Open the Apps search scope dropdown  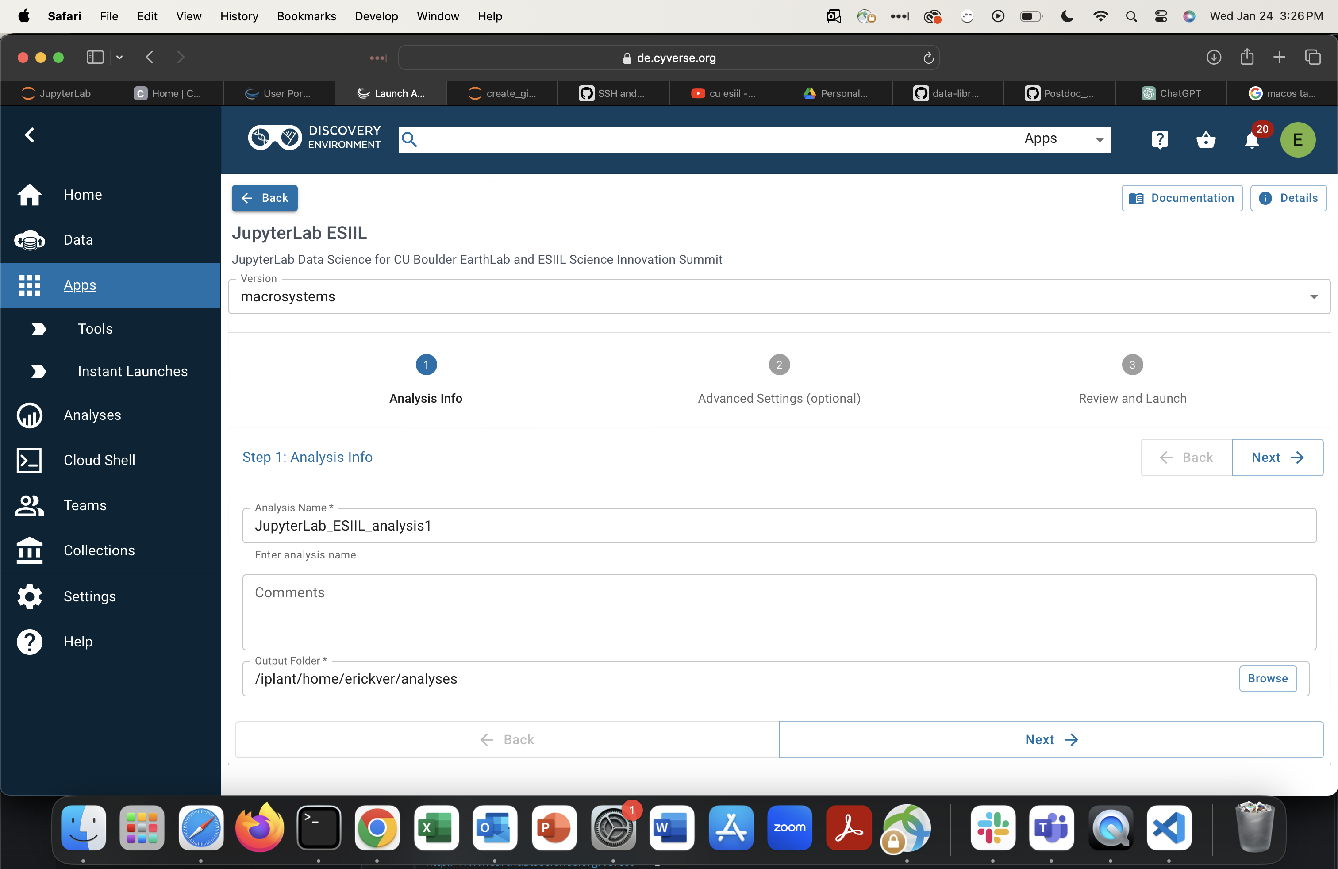coord(1063,139)
